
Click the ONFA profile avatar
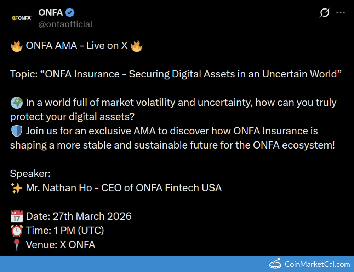click(x=22, y=18)
